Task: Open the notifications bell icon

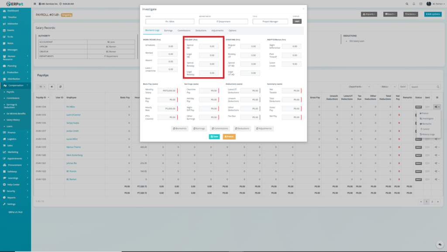Action: [x=414, y=3]
